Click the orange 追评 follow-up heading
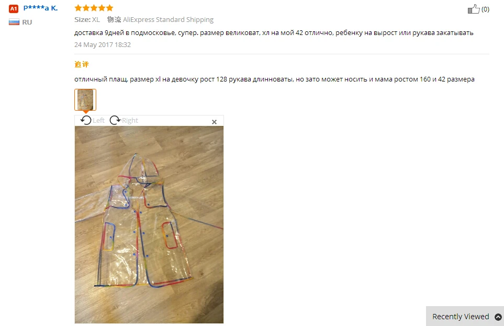 click(x=82, y=64)
